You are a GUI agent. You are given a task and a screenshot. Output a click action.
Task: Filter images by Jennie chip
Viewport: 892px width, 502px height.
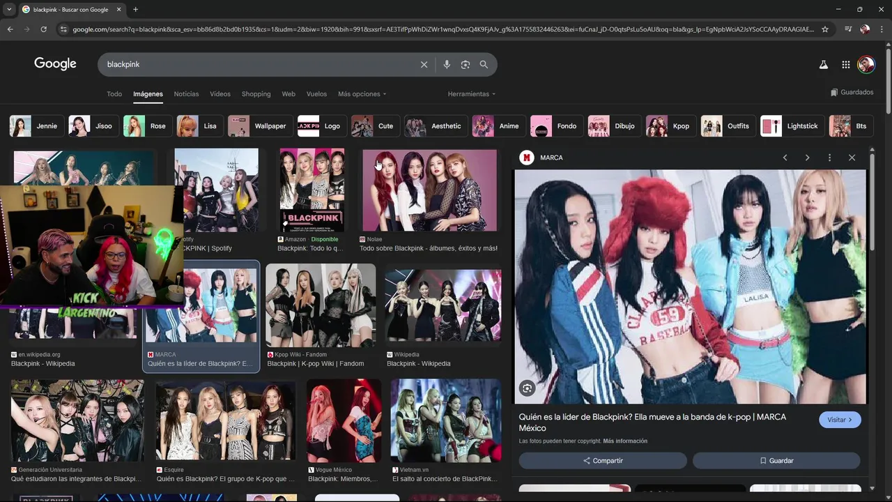[x=37, y=126]
